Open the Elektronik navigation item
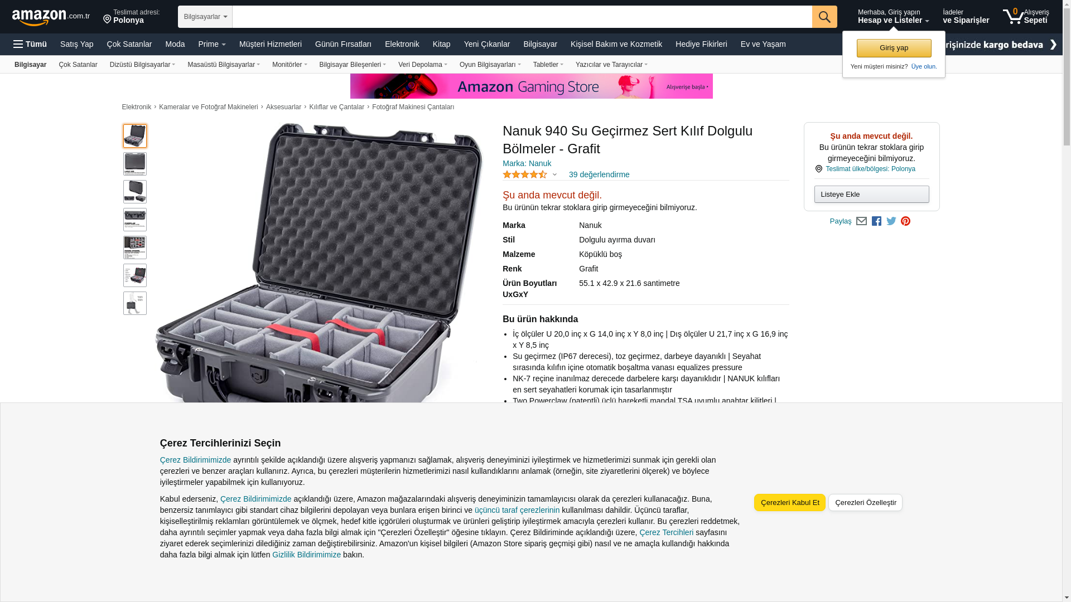1071x602 pixels. (x=402, y=44)
